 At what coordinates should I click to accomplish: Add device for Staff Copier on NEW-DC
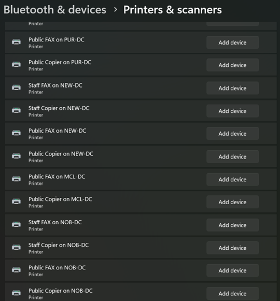pos(232,111)
